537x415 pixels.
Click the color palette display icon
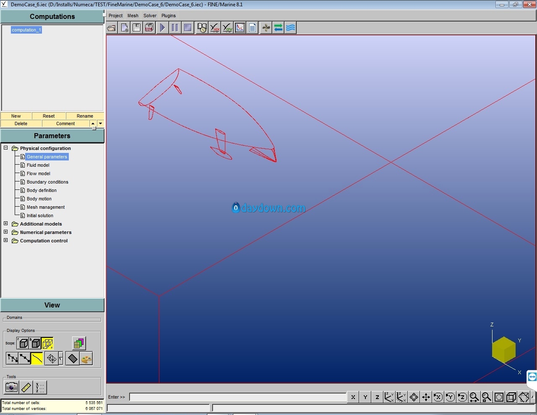coord(86,359)
